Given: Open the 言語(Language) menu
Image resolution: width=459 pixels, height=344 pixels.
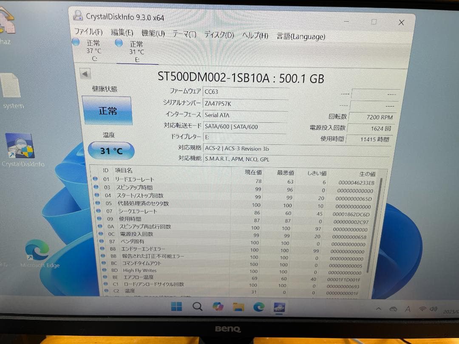Looking at the screenshot, I should pyautogui.click(x=300, y=37).
